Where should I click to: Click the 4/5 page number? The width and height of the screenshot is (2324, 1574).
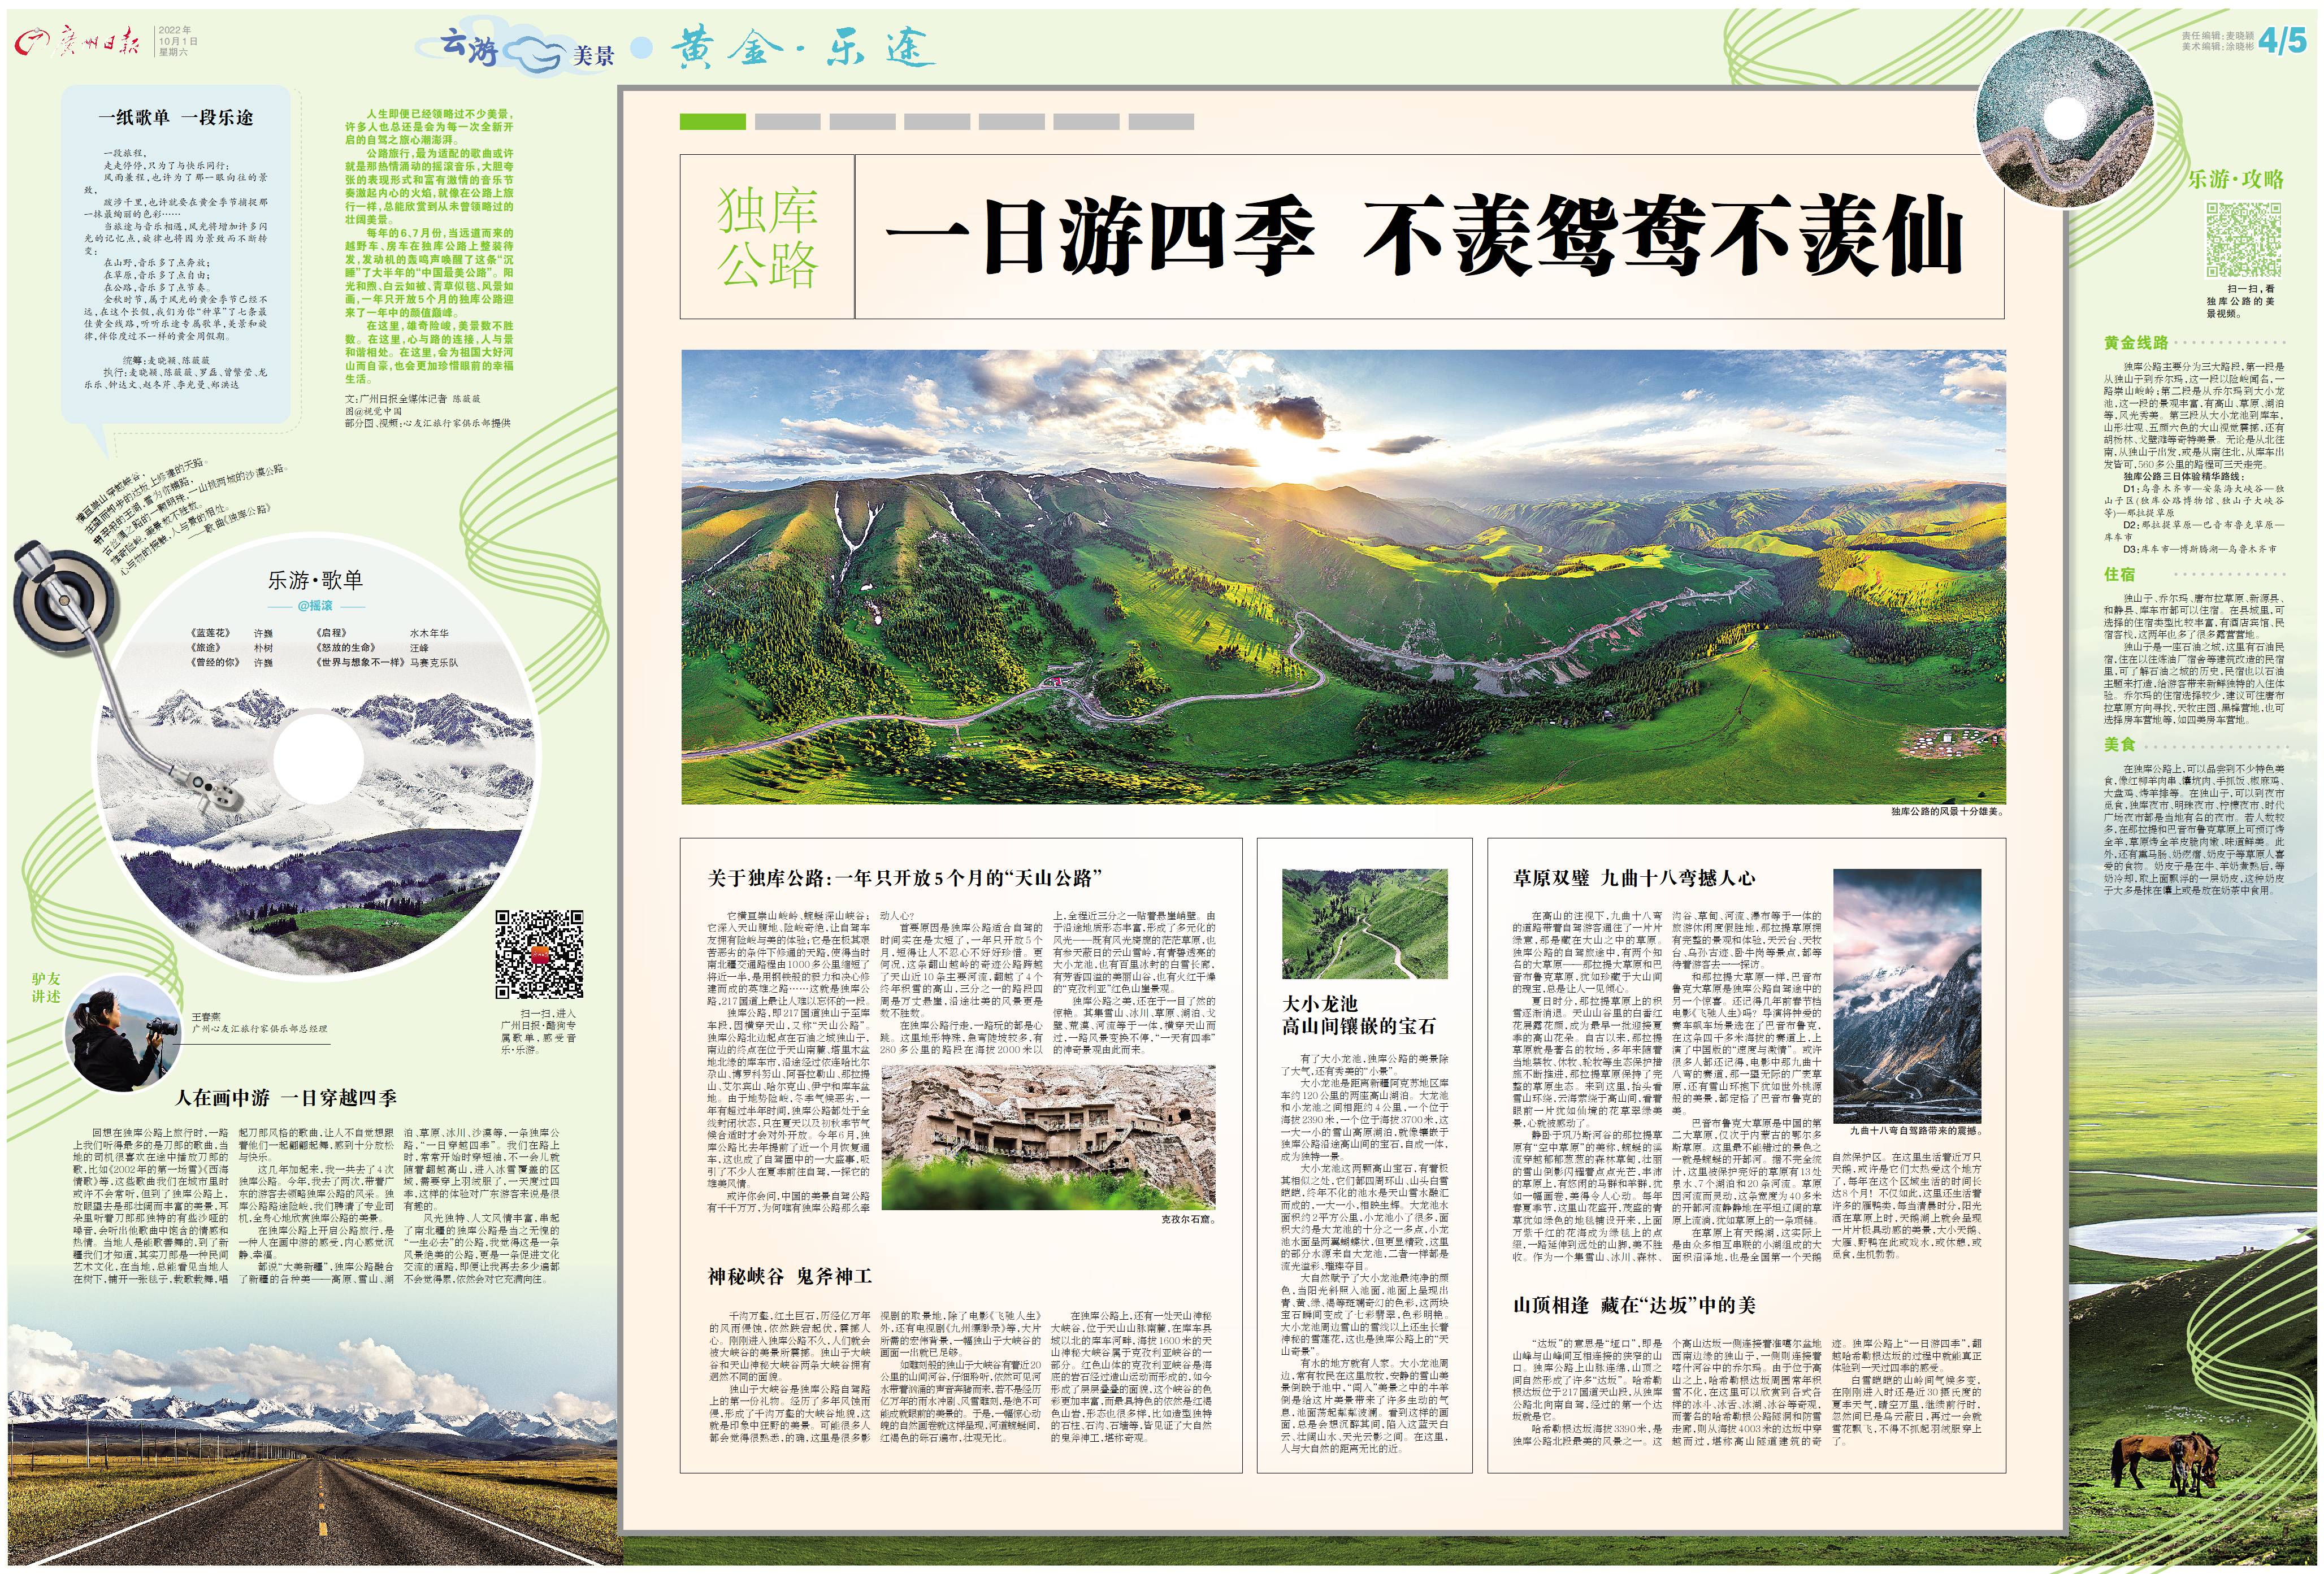click(2282, 41)
